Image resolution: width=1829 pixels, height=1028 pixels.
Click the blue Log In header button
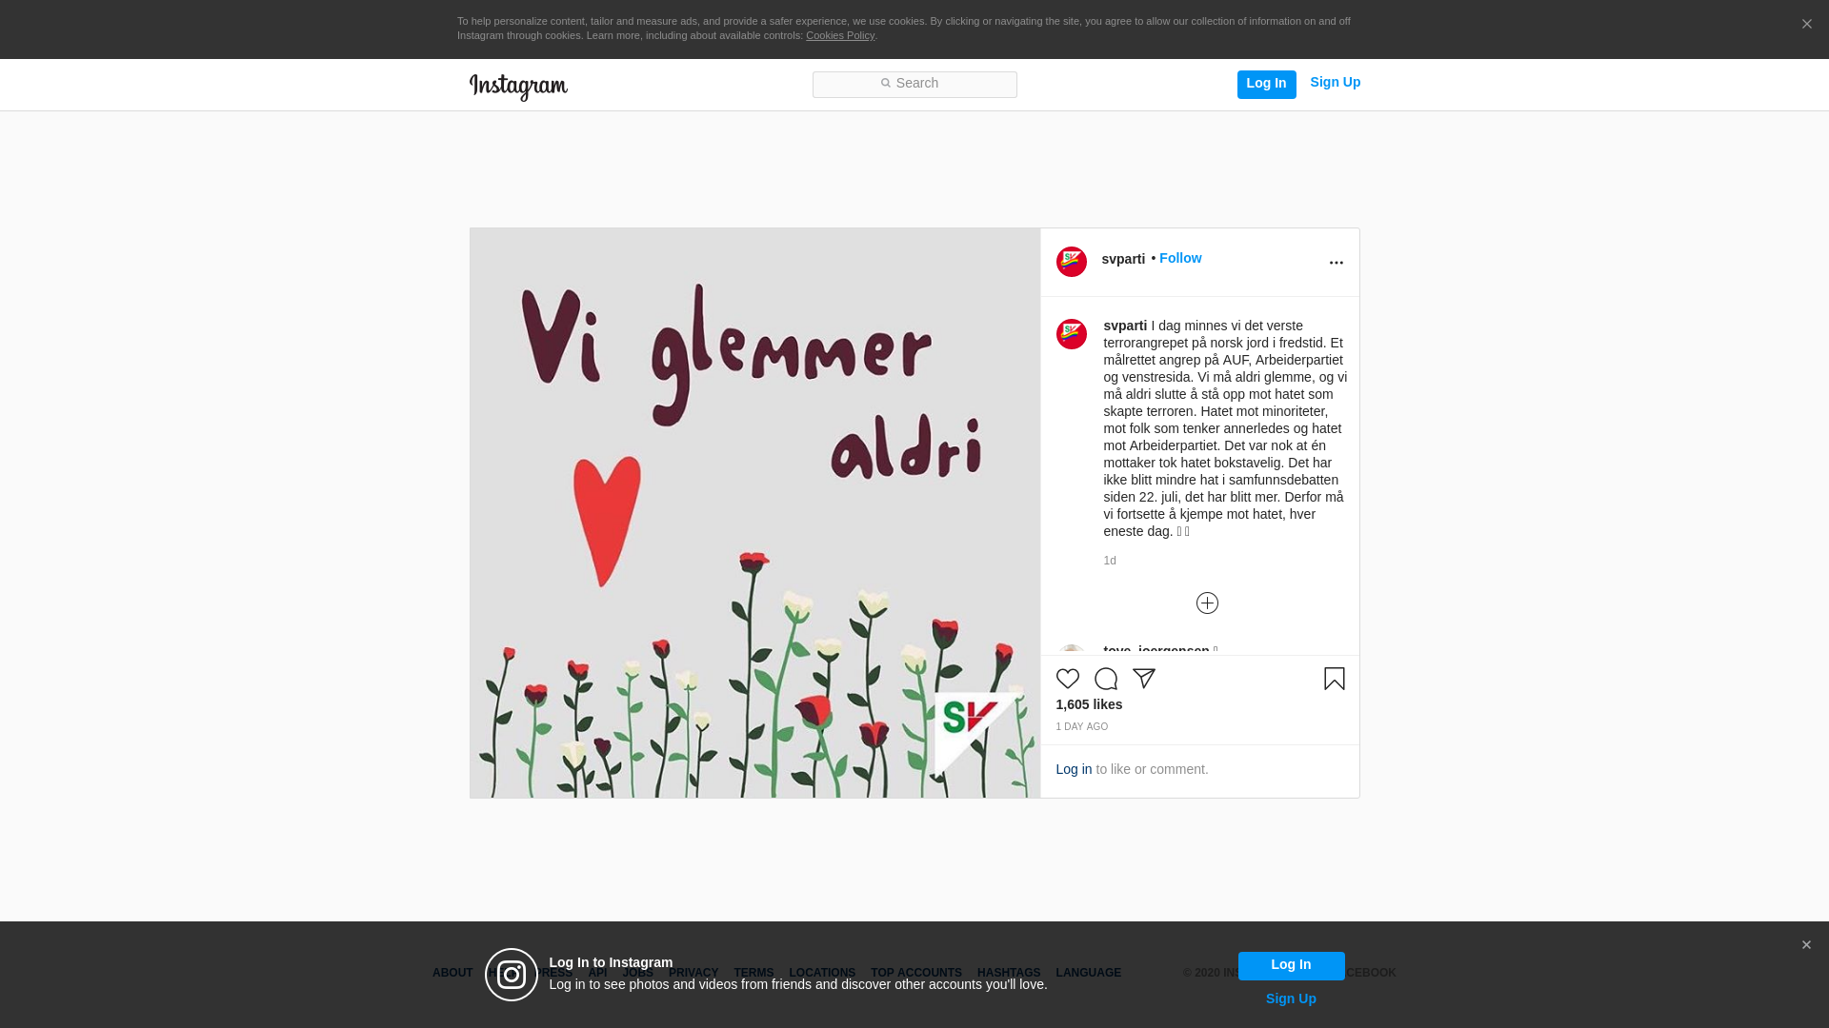(1266, 85)
